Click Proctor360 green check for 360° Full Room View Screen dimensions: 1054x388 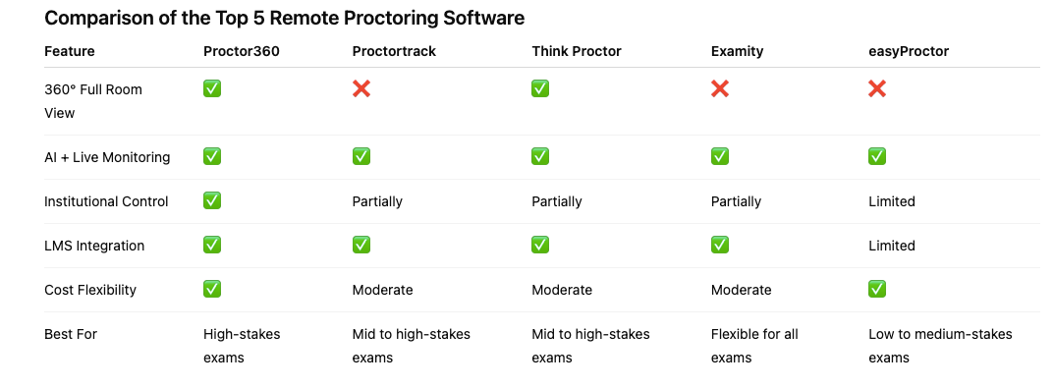[212, 88]
